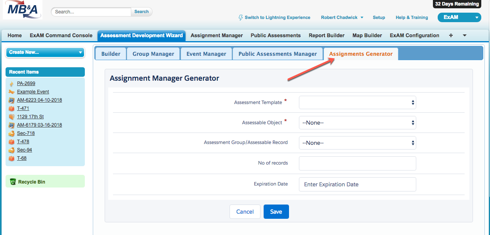Open the T-471 recent item
This screenshot has height=235, width=490.
coord(23,108)
